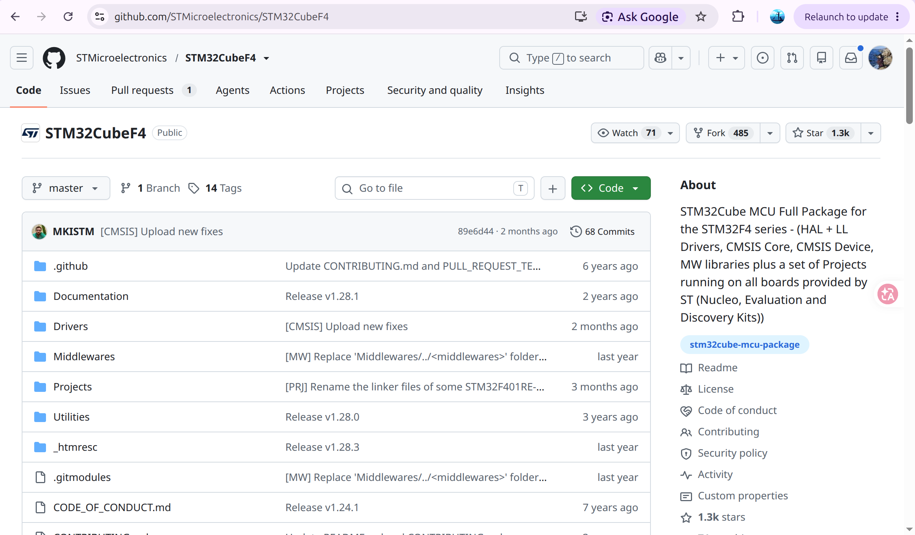Click the tag icon beside 14 Tags

coord(194,188)
